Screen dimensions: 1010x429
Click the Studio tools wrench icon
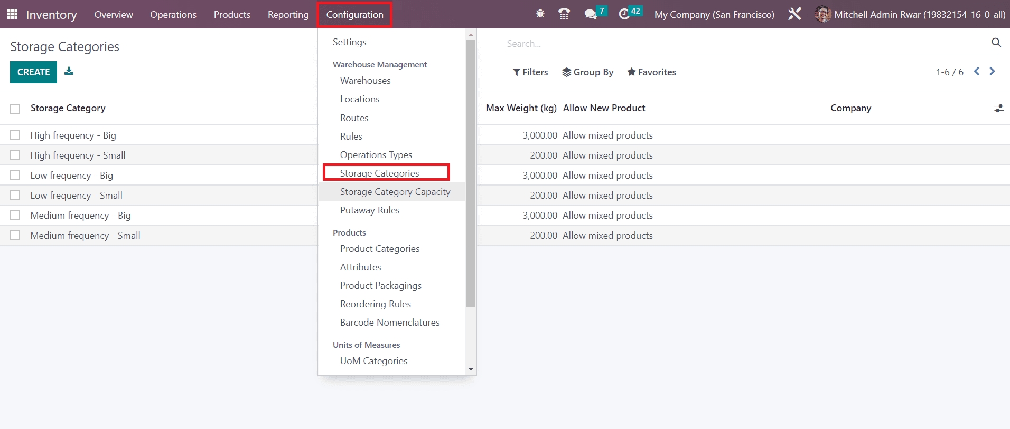794,14
